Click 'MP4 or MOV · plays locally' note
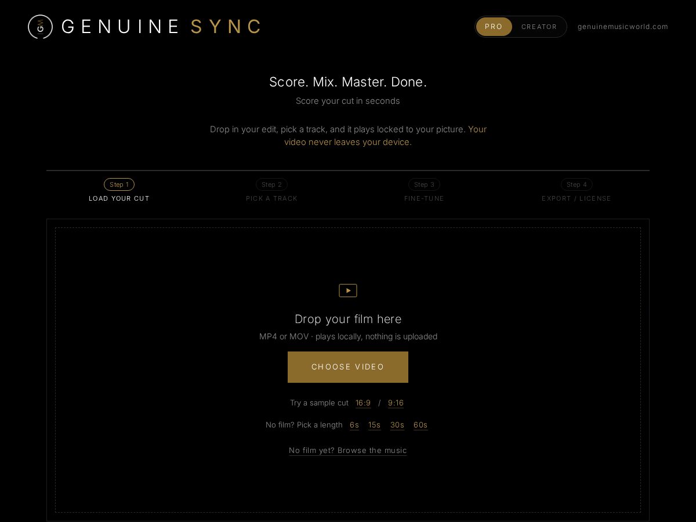 pos(348,336)
